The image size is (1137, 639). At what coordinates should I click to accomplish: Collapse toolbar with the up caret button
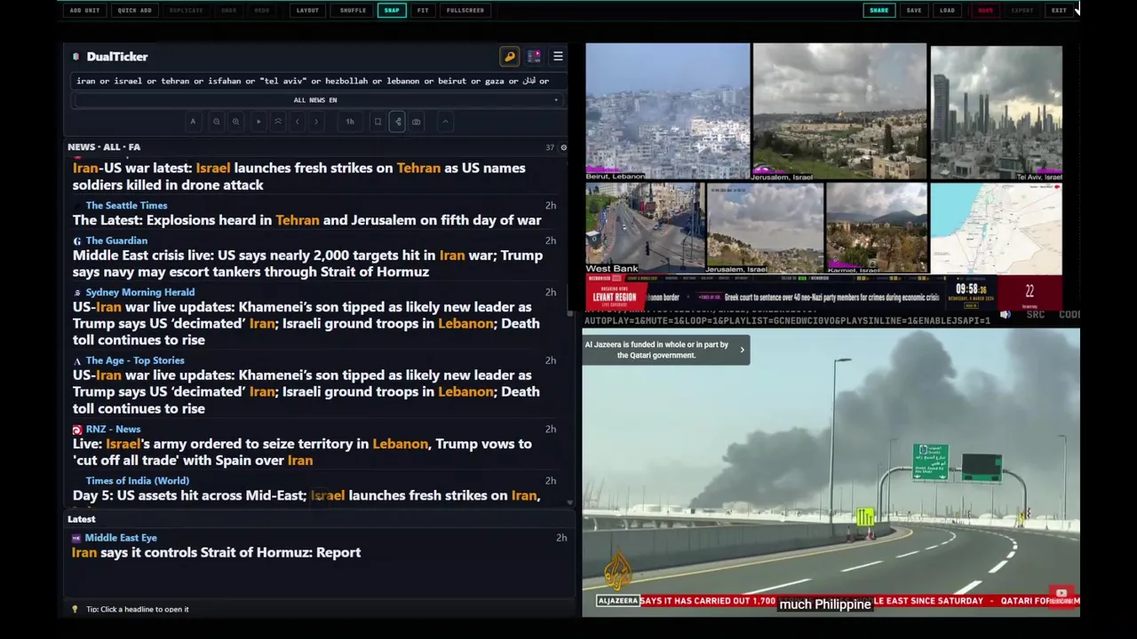click(x=446, y=122)
